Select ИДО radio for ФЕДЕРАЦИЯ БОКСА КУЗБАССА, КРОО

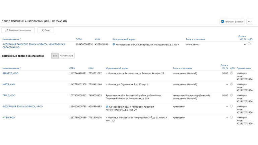tap(231, 106)
